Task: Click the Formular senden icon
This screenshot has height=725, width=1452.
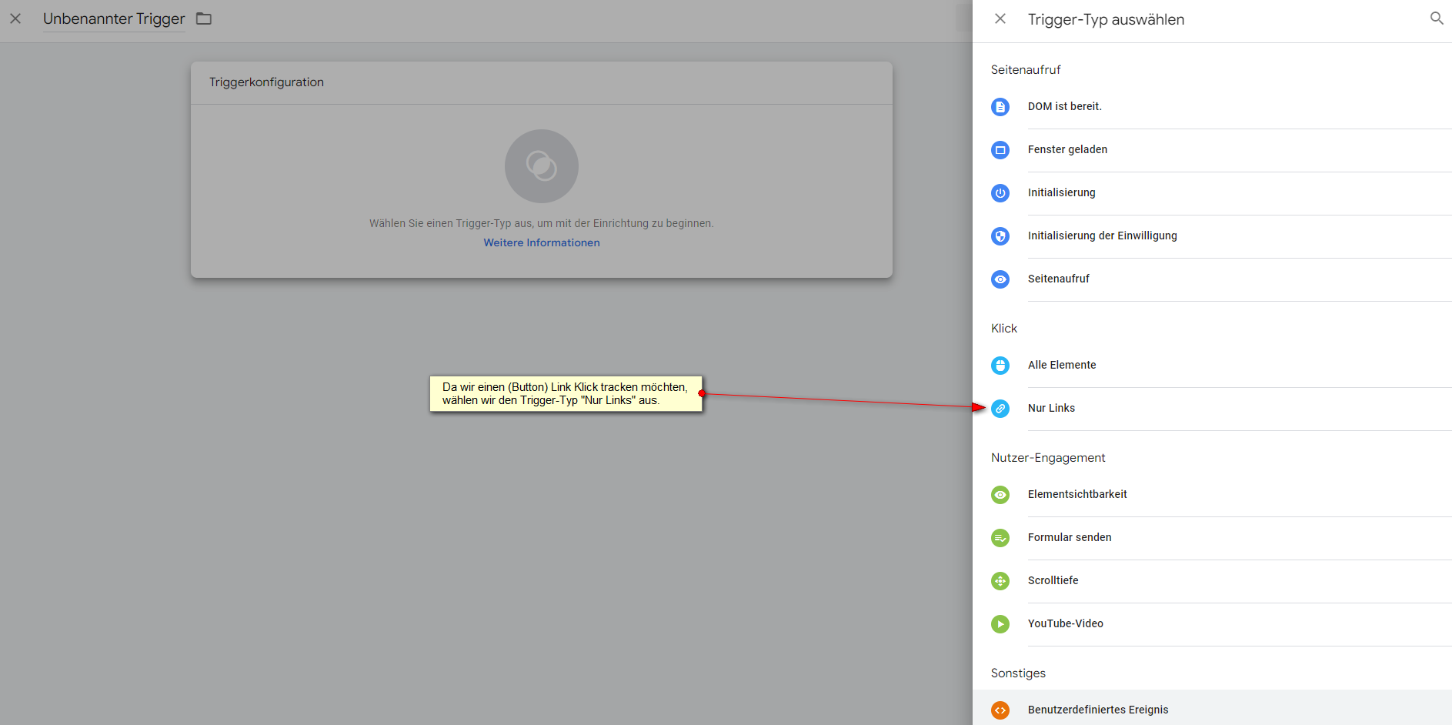Action: tap(1000, 538)
